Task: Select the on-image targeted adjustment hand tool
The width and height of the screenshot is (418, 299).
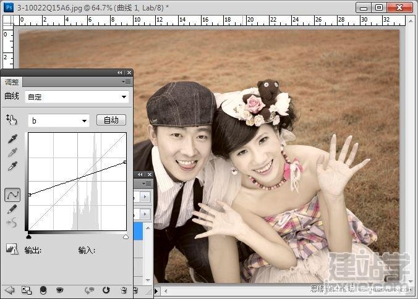Action: (12, 120)
